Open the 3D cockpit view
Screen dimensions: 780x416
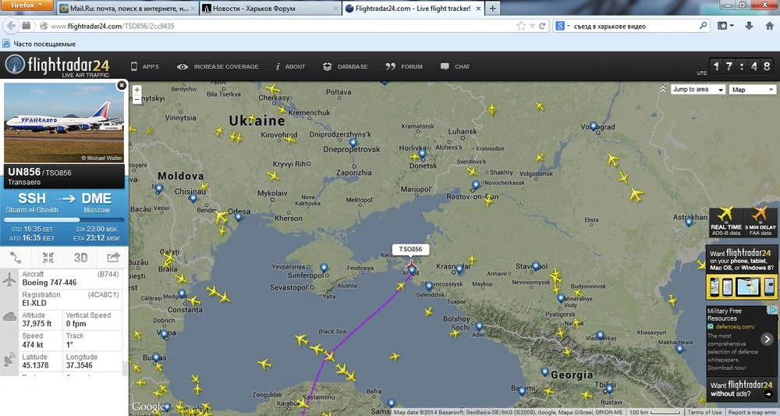pyautogui.click(x=80, y=258)
